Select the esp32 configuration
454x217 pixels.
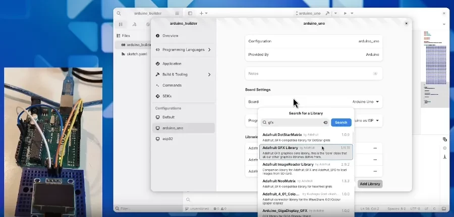168,138
